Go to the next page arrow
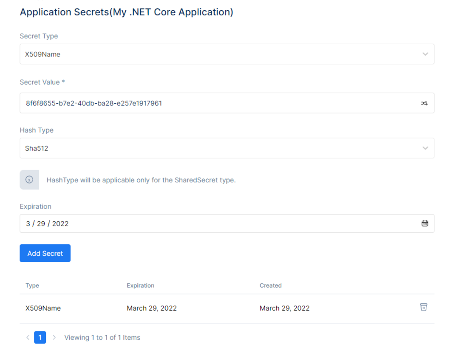 click(x=54, y=337)
